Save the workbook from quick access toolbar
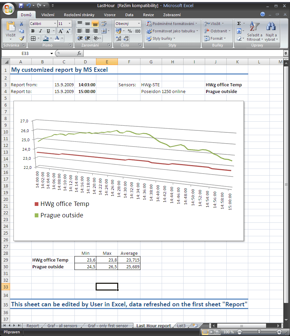This screenshot has width=290, height=336. tap(21, 6)
